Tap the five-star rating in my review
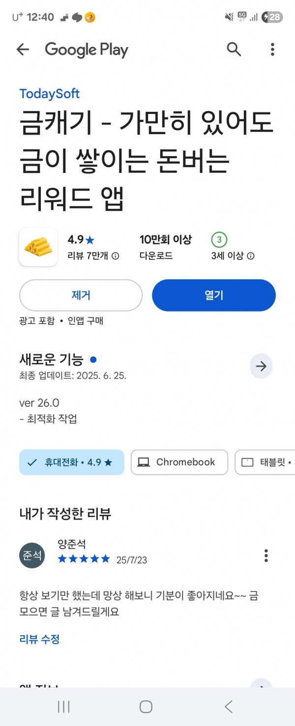This screenshot has width=295, height=726. tap(84, 559)
